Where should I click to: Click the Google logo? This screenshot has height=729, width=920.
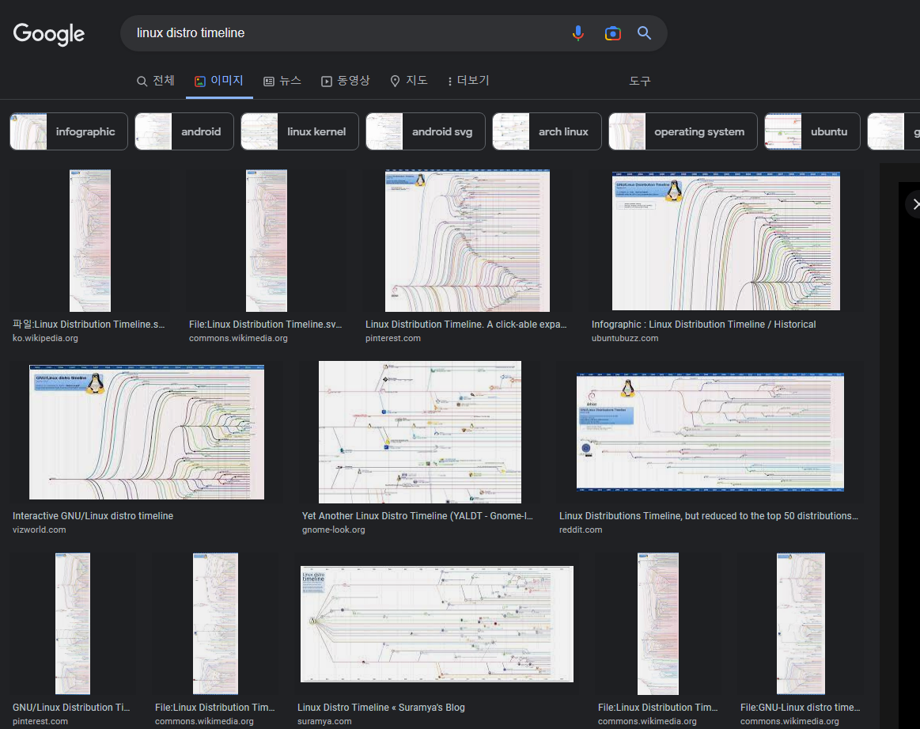click(x=49, y=34)
